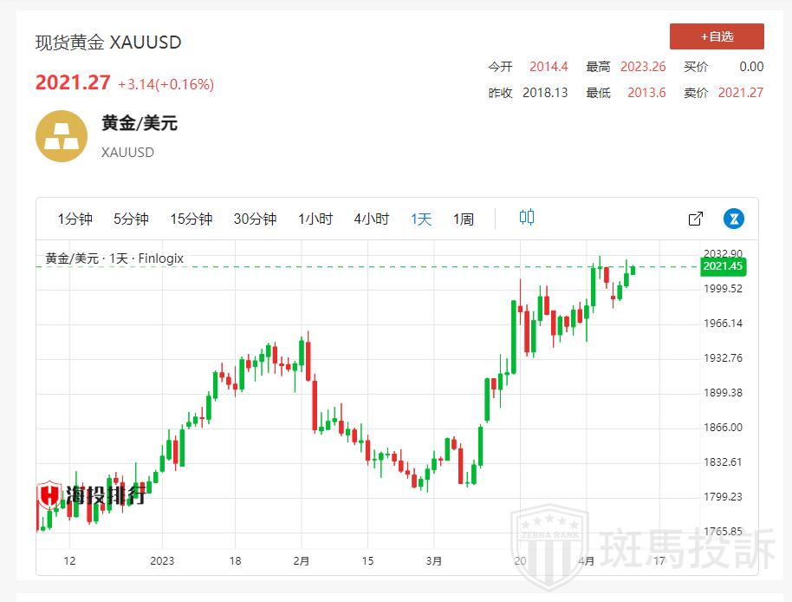Viewport: 792px width, 602px height.
Task: Click the 黄金/美元 · 1天 · Finlogix legend
Action: 114,258
